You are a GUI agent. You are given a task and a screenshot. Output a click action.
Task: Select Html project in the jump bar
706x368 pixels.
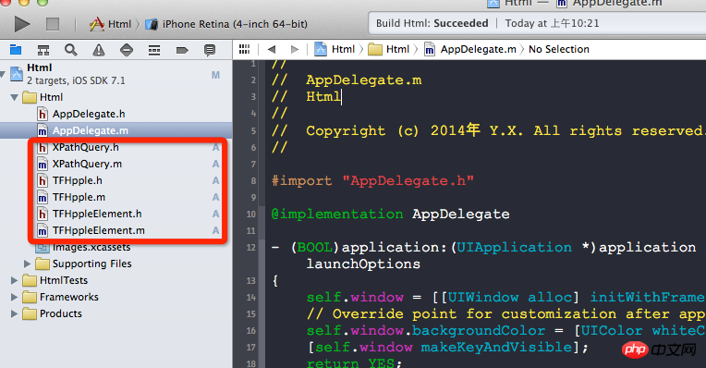tap(335, 49)
